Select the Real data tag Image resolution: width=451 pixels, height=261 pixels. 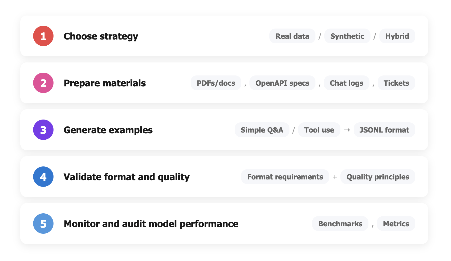(x=292, y=36)
